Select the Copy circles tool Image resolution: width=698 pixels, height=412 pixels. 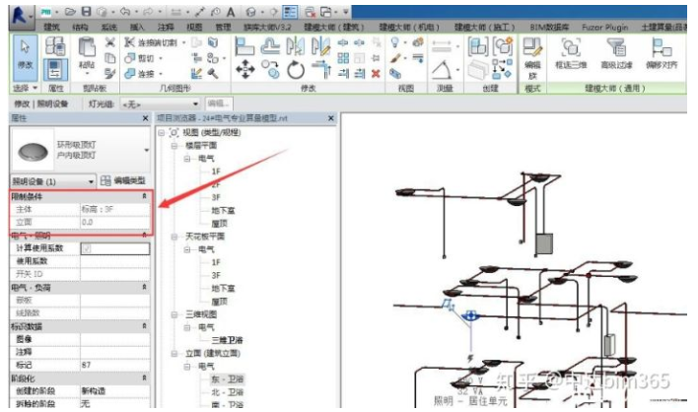coord(270,70)
